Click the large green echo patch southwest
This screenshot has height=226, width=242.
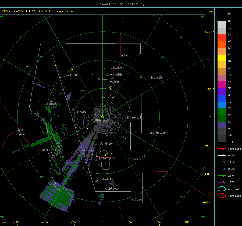click(x=58, y=196)
